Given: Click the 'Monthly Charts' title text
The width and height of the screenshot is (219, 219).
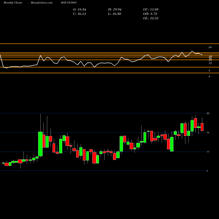Looking at the screenshot, I should coord(13,3).
